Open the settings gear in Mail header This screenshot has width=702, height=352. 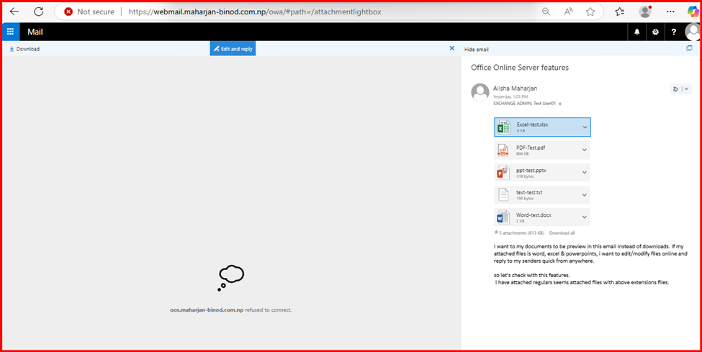coord(655,32)
